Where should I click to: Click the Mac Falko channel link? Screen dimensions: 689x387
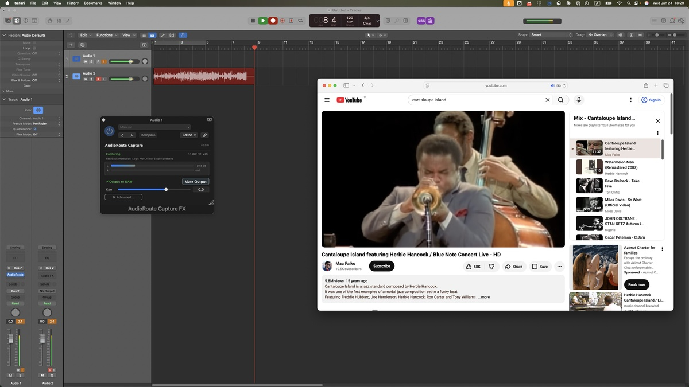point(345,264)
